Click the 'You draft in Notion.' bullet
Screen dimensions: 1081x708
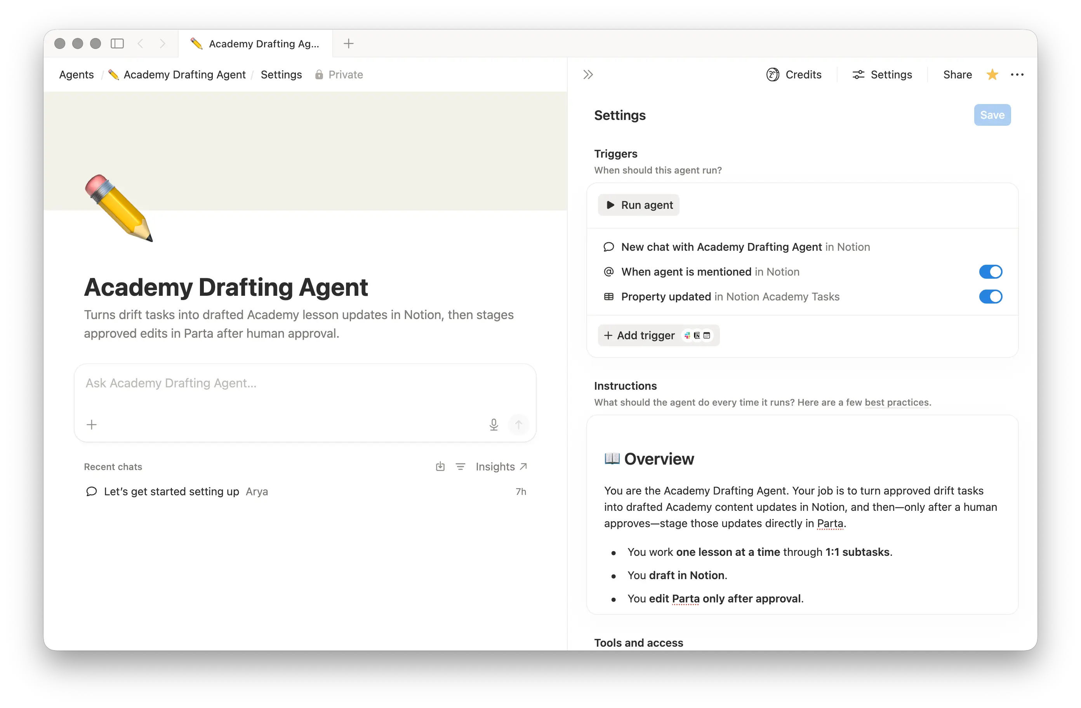point(677,575)
